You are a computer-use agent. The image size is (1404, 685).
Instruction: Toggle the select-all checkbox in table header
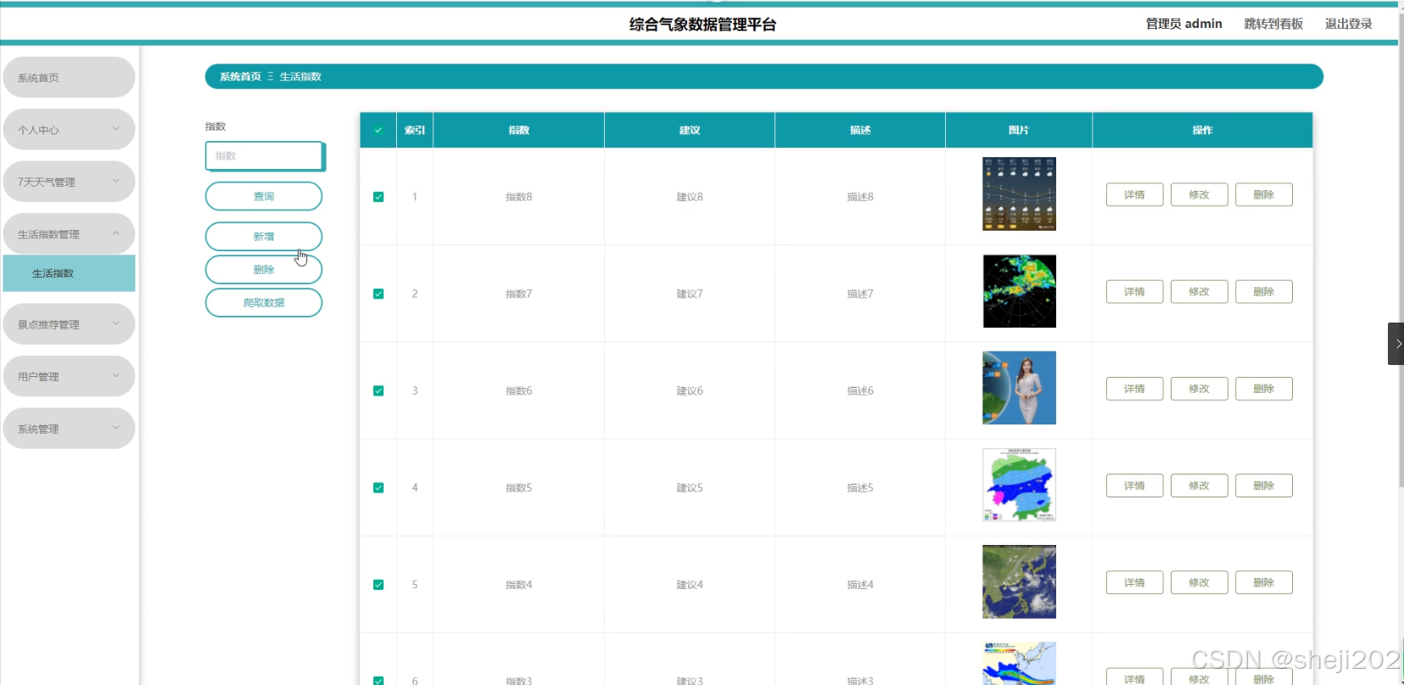click(x=378, y=130)
